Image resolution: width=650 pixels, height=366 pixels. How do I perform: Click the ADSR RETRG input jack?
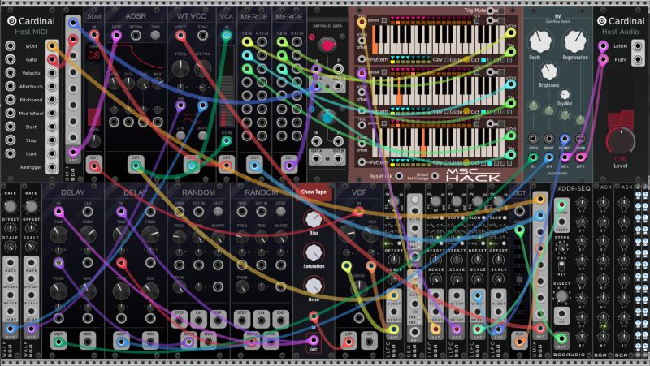point(136,36)
